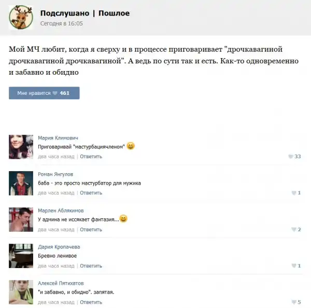Open Подслушано | Пошлое group title
Image resolution: width=311 pixels, height=308 pixels.
(85, 13)
